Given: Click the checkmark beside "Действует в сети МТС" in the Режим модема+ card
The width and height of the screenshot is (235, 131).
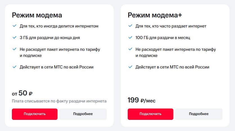Looking at the screenshot, I should (130, 67).
